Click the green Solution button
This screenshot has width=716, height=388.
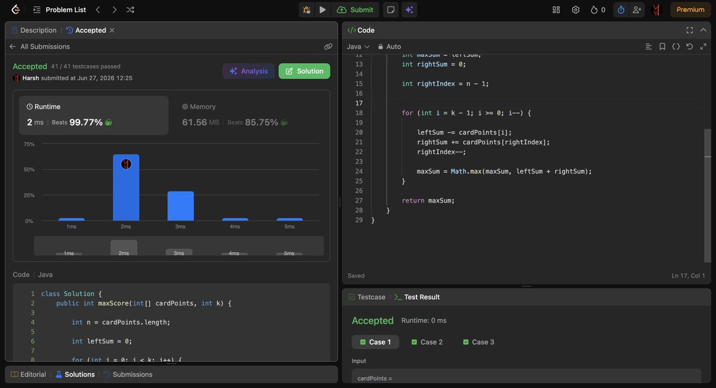click(x=304, y=71)
